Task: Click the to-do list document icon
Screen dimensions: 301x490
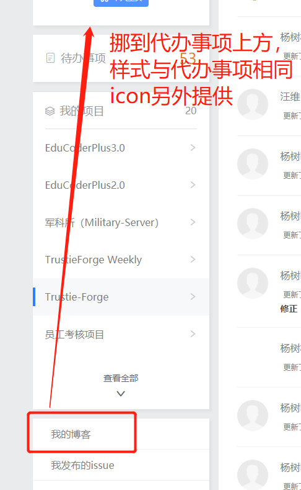Action: click(x=50, y=58)
